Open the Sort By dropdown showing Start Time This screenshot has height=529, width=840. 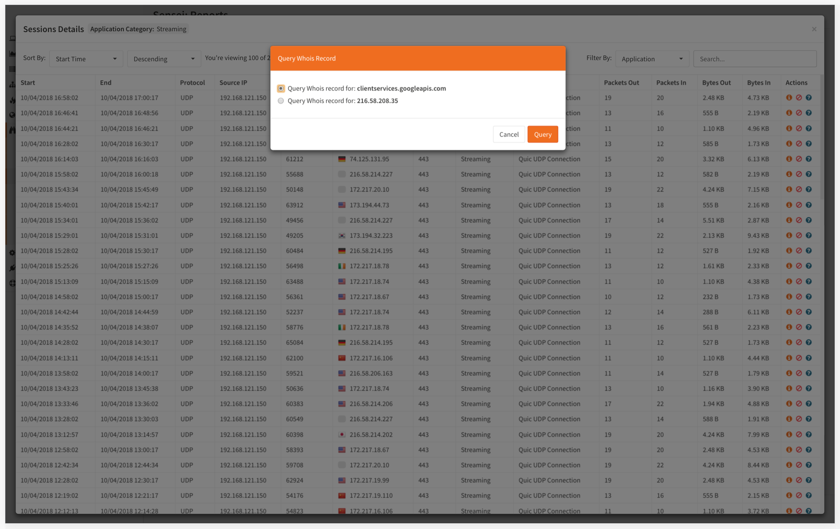[86, 58]
